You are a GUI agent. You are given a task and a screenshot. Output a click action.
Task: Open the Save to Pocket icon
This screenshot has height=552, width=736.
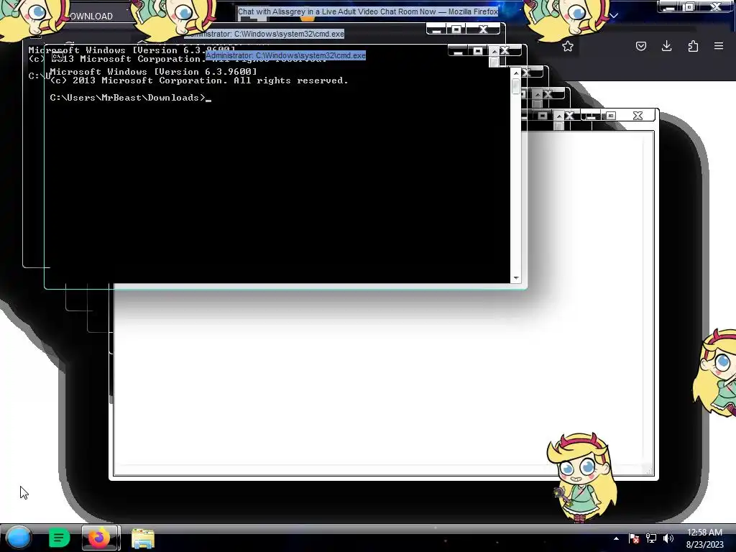(640, 46)
